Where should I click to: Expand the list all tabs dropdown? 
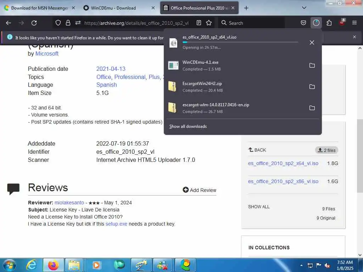point(304,8)
